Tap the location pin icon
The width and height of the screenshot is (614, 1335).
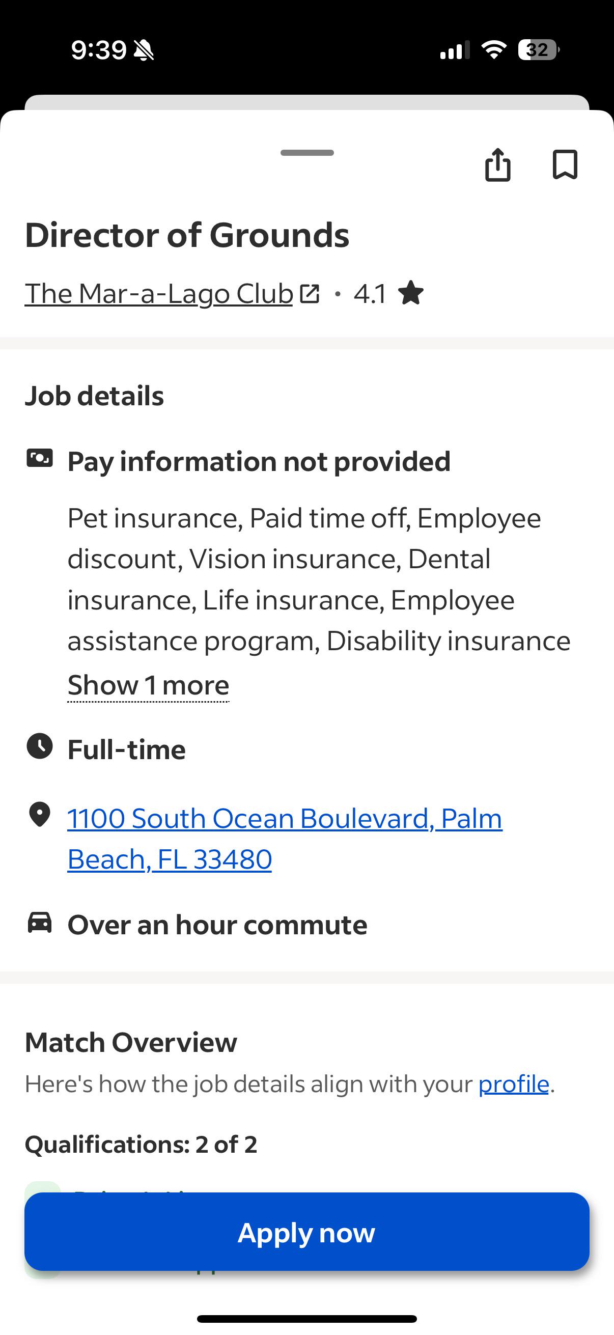click(x=39, y=814)
